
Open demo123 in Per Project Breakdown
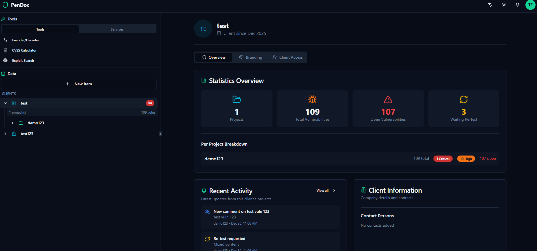tap(350, 159)
